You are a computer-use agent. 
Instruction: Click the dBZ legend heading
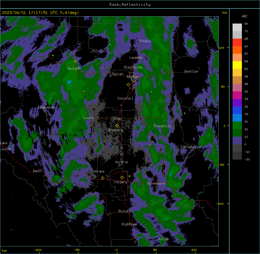click(x=244, y=16)
